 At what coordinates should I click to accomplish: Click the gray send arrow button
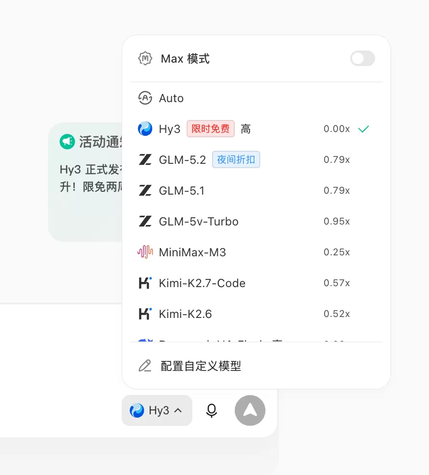[x=250, y=410]
